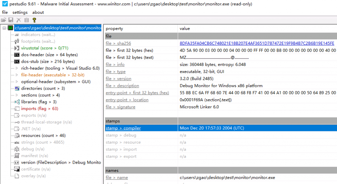Click the pestudio checkmark icon in title bar
This screenshot has width=337, height=184.
(x=4, y=4)
